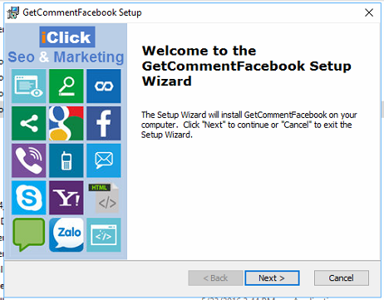Viewport: 384px width, 300px height.
Task: Cancel the setup wizard
Action: [342, 278]
